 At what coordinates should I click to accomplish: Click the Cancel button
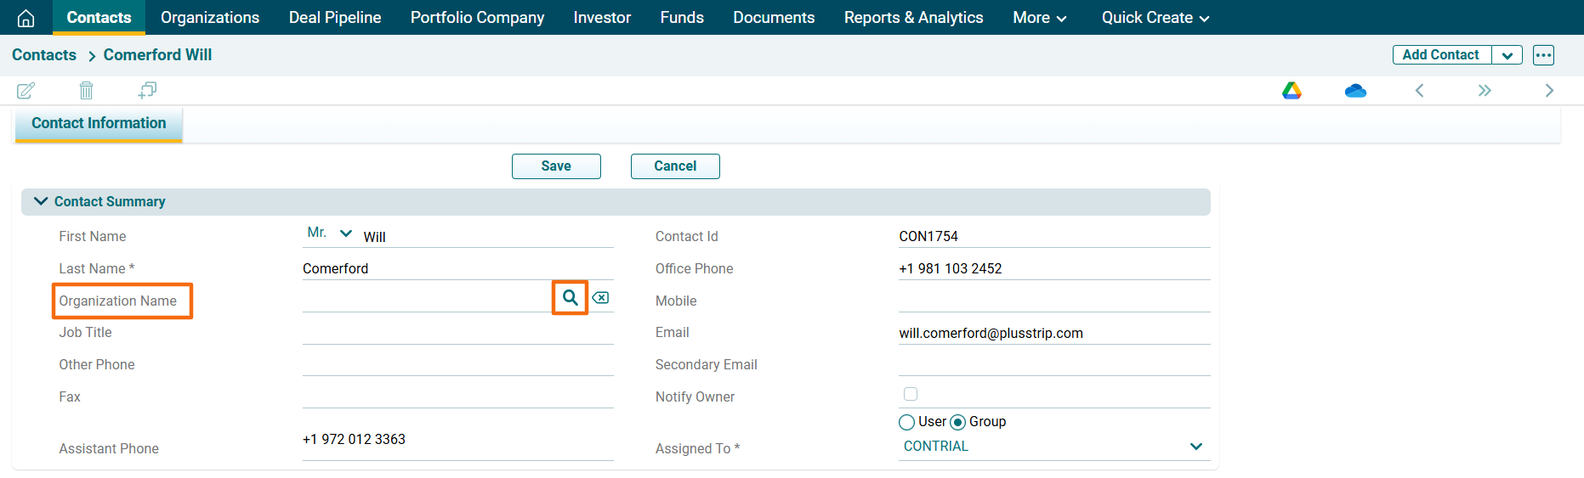point(675,166)
